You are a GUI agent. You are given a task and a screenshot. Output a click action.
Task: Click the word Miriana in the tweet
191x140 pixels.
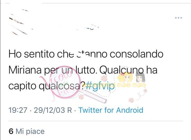coord(25,70)
